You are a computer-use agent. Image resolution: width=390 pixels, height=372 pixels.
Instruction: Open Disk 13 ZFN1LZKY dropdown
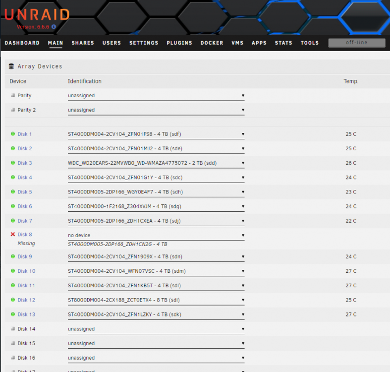tap(156, 314)
